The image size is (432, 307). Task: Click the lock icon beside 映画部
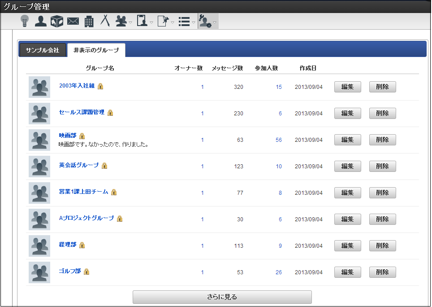click(x=82, y=136)
